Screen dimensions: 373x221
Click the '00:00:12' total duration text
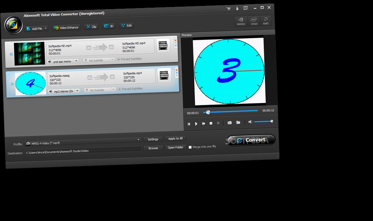pyautogui.click(x=268, y=110)
